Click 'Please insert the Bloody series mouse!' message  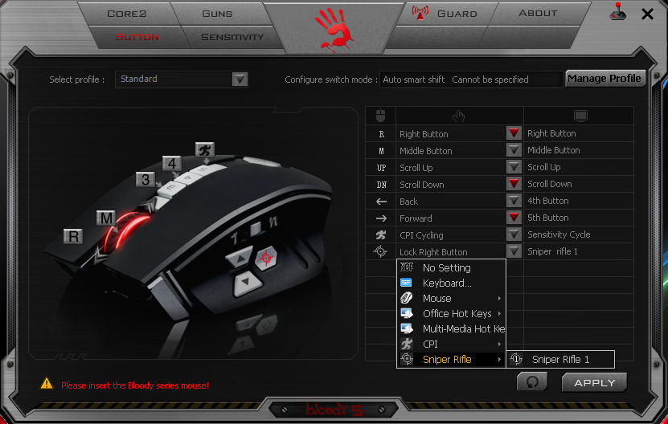(135, 385)
